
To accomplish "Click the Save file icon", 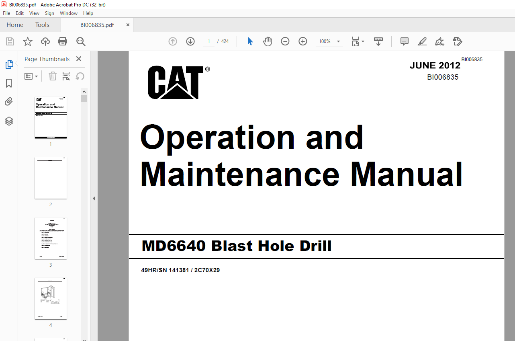I will click(x=10, y=41).
